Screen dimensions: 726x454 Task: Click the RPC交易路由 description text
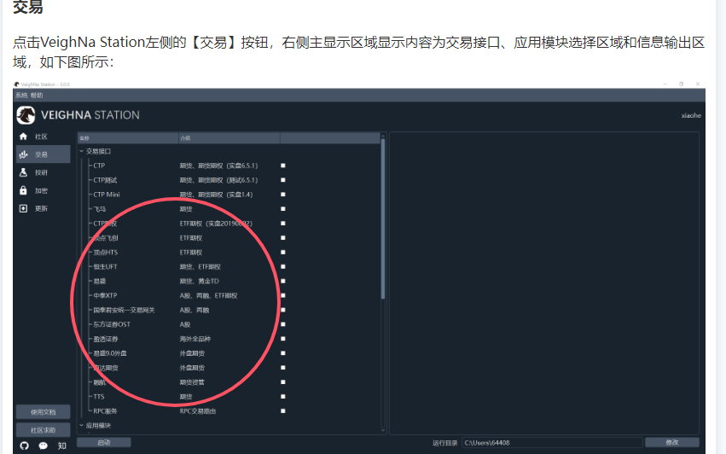(x=198, y=411)
